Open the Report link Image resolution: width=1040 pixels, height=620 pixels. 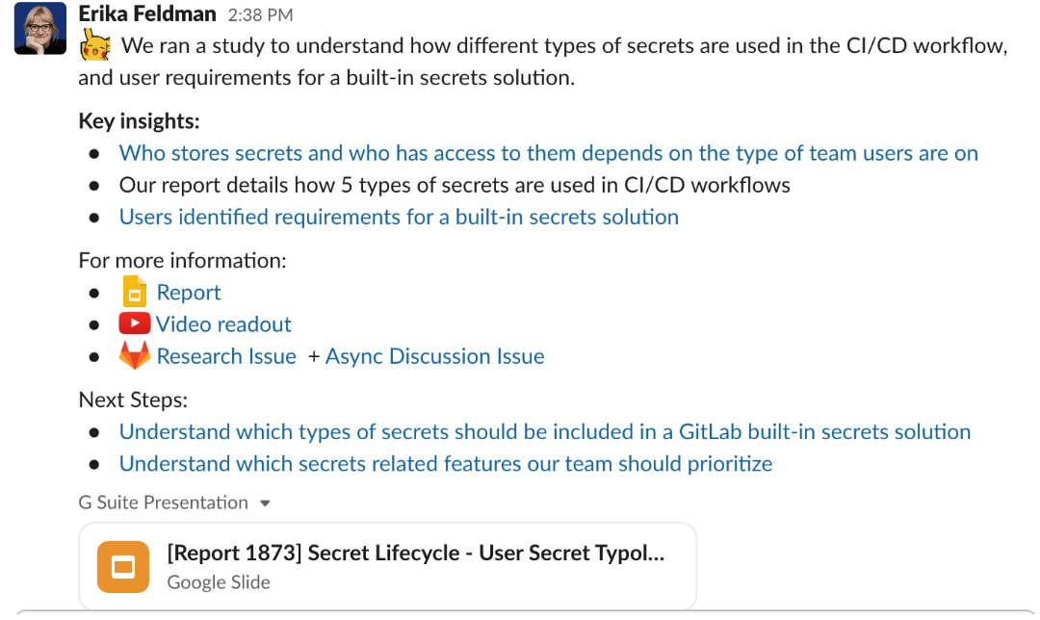click(189, 292)
